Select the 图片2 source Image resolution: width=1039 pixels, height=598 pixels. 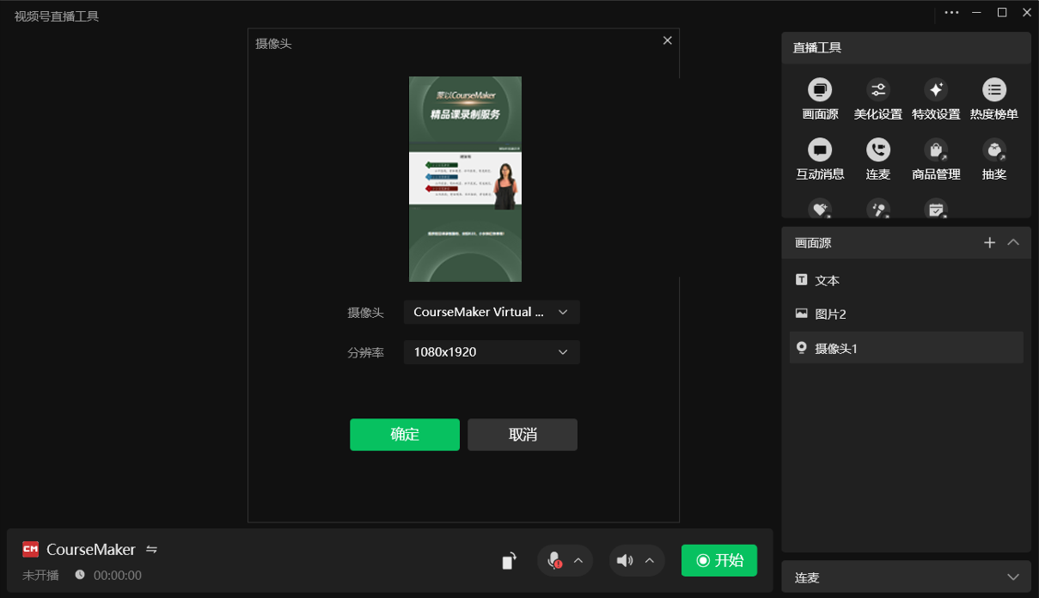pyautogui.click(x=906, y=314)
